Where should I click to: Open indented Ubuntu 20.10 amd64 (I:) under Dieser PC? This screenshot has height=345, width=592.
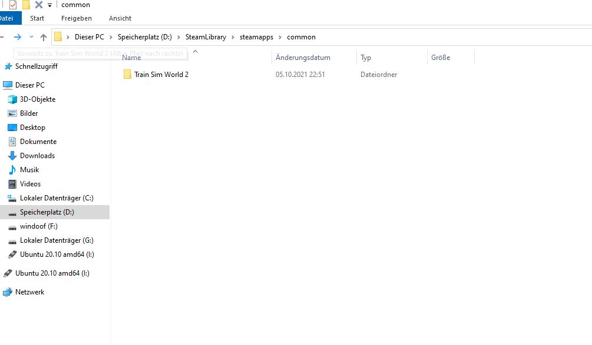pyautogui.click(x=57, y=254)
